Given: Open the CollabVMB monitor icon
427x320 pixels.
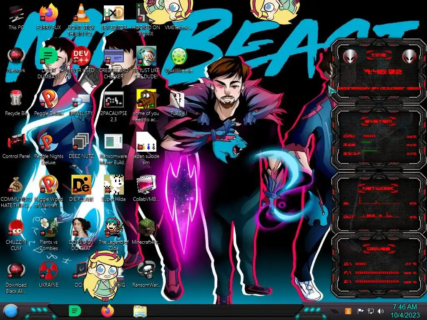Looking at the screenshot, I should point(146,185).
